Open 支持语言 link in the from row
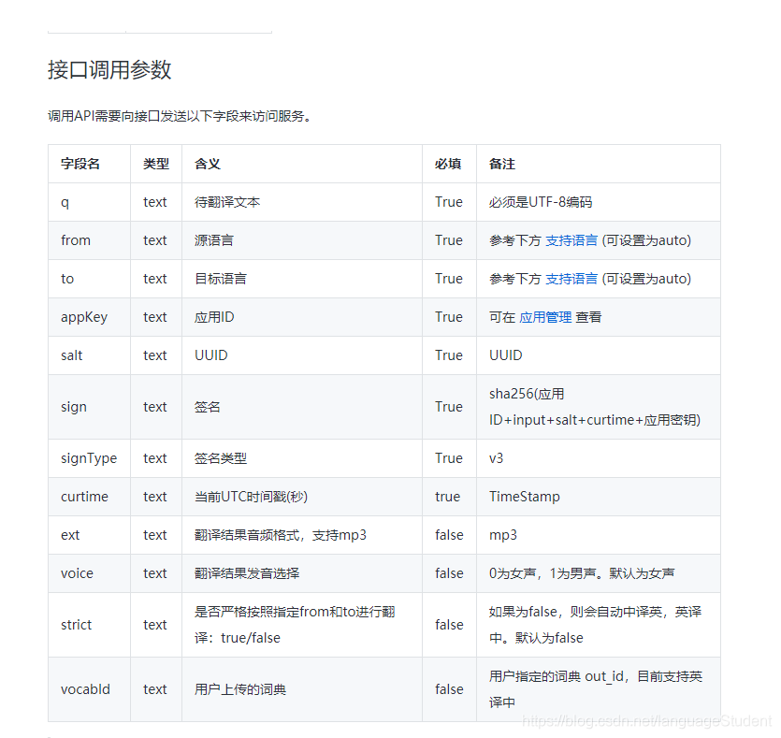 coord(571,240)
